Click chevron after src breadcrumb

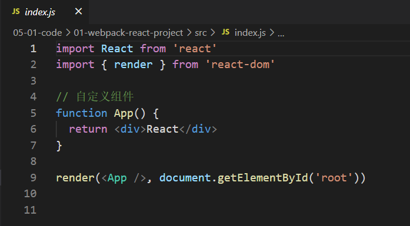pyautogui.click(x=212, y=33)
